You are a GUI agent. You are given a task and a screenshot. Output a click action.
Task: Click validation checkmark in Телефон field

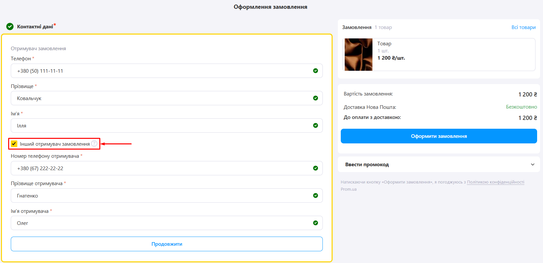click(x=315, y=71)
